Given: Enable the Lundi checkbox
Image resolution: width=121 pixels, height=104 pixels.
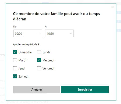Looking at the screenshot, I should pyautogui.click(x=39, y=52).
